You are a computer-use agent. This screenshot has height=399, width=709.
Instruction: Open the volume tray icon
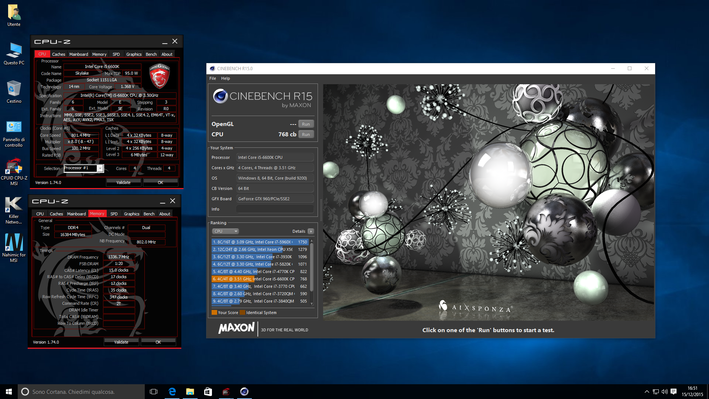point(664,392)
